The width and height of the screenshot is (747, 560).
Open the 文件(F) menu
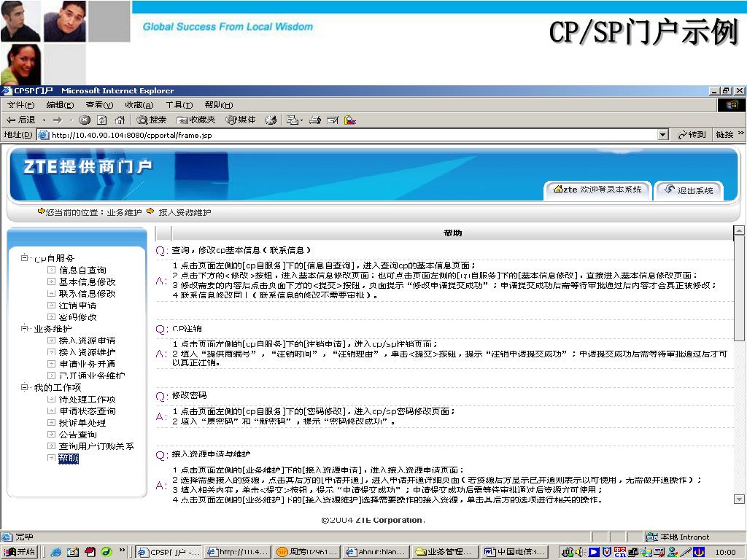(21, 105)
